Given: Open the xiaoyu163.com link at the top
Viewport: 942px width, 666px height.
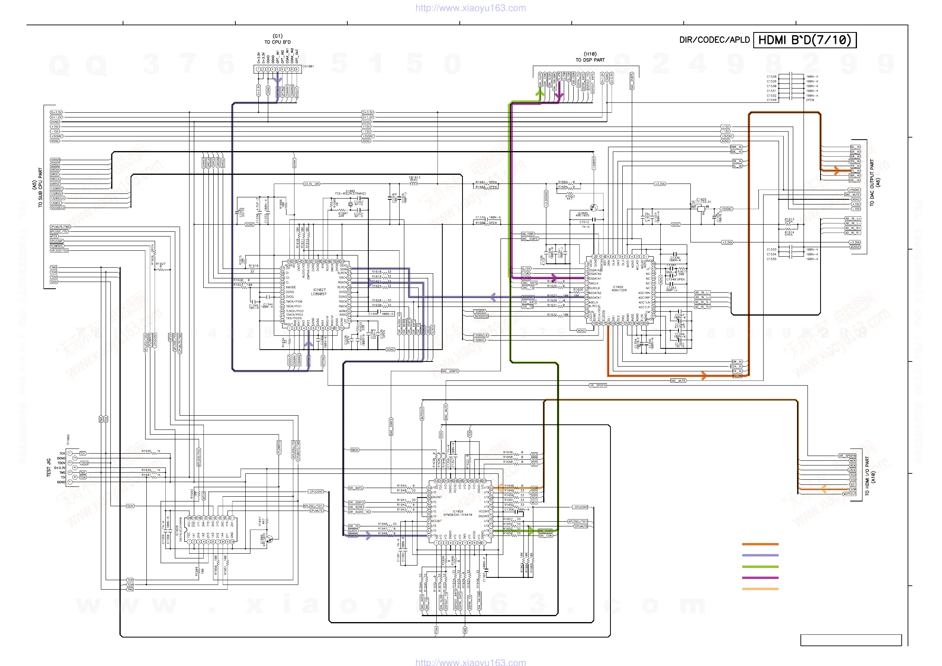Looking at the screenshot, I should [x=470, y=8].
